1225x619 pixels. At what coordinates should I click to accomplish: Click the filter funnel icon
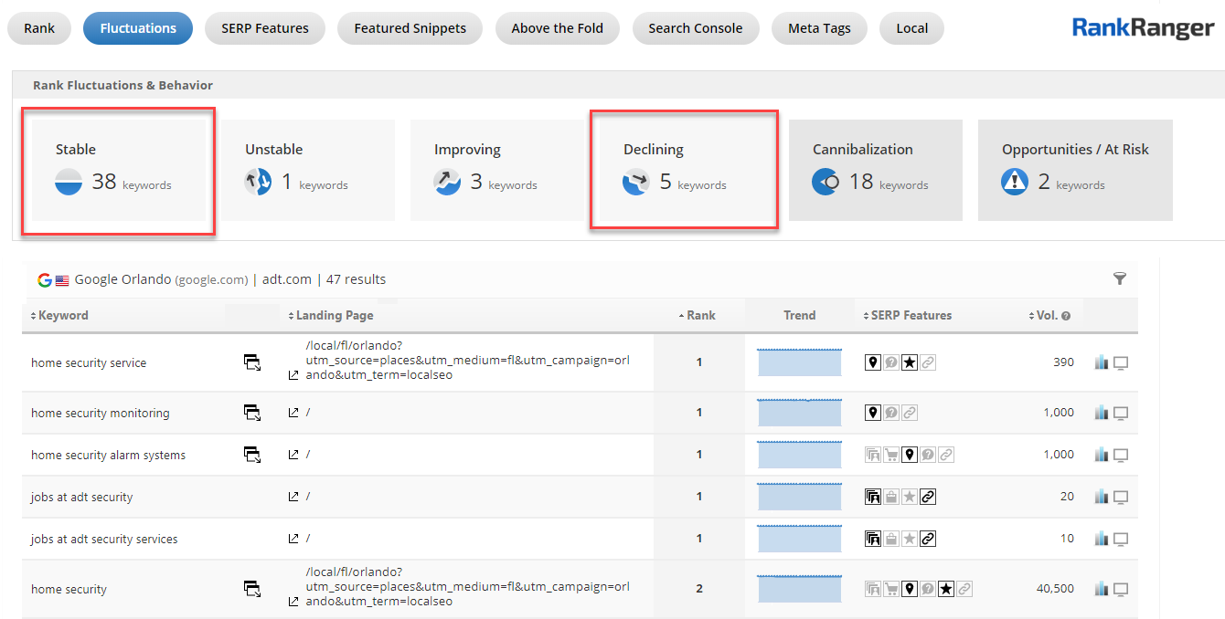point(1120,279)
